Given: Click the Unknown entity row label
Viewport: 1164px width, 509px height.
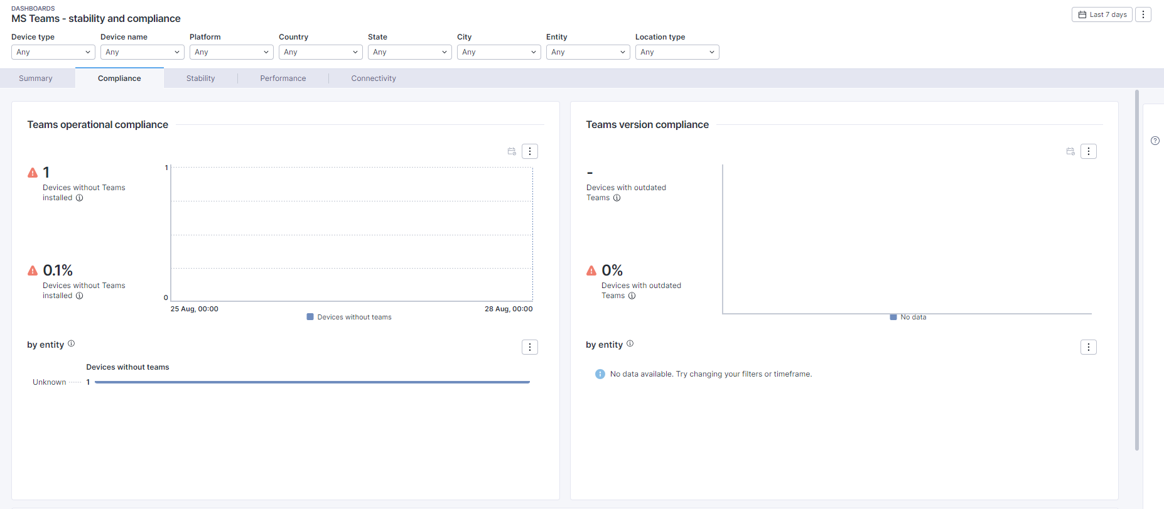Looking at the screenshot, I should [x=50, y=382].
